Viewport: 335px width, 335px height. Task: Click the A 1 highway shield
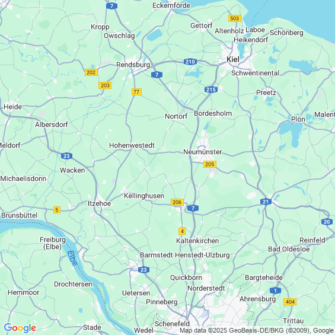click(x=275, y=291)
